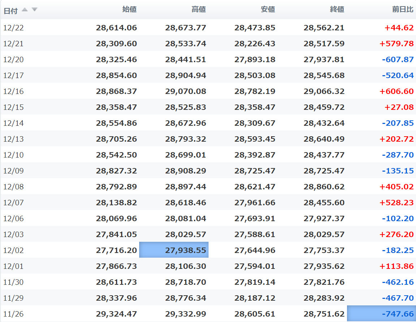Select closing price 28,517.59
Viewport: 416px width, 322px height.
point(324,43)
